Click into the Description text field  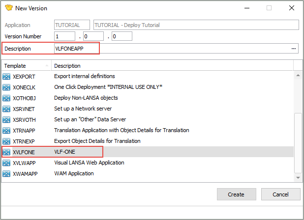click(x=172, y=49)
